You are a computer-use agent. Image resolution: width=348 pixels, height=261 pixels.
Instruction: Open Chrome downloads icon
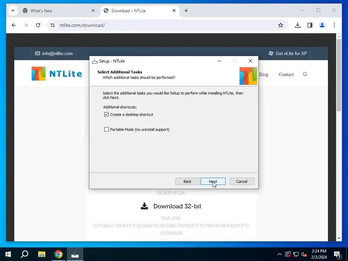(298, 25)
